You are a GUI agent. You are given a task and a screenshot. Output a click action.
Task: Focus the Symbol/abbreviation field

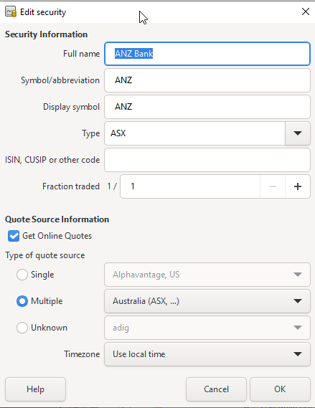(x=207, y=80)
